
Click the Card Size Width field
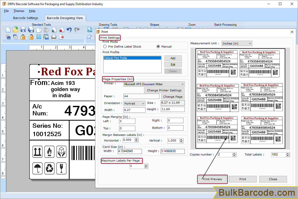[x=130, y=151]
